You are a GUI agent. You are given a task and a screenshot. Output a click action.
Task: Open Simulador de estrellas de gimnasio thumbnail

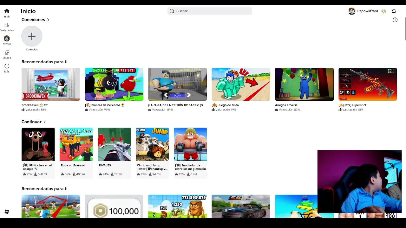coord(190,144)
